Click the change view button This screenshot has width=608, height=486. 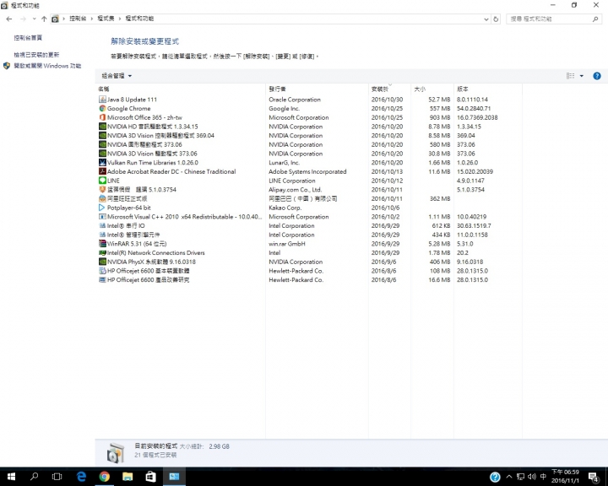click(570, 76)
